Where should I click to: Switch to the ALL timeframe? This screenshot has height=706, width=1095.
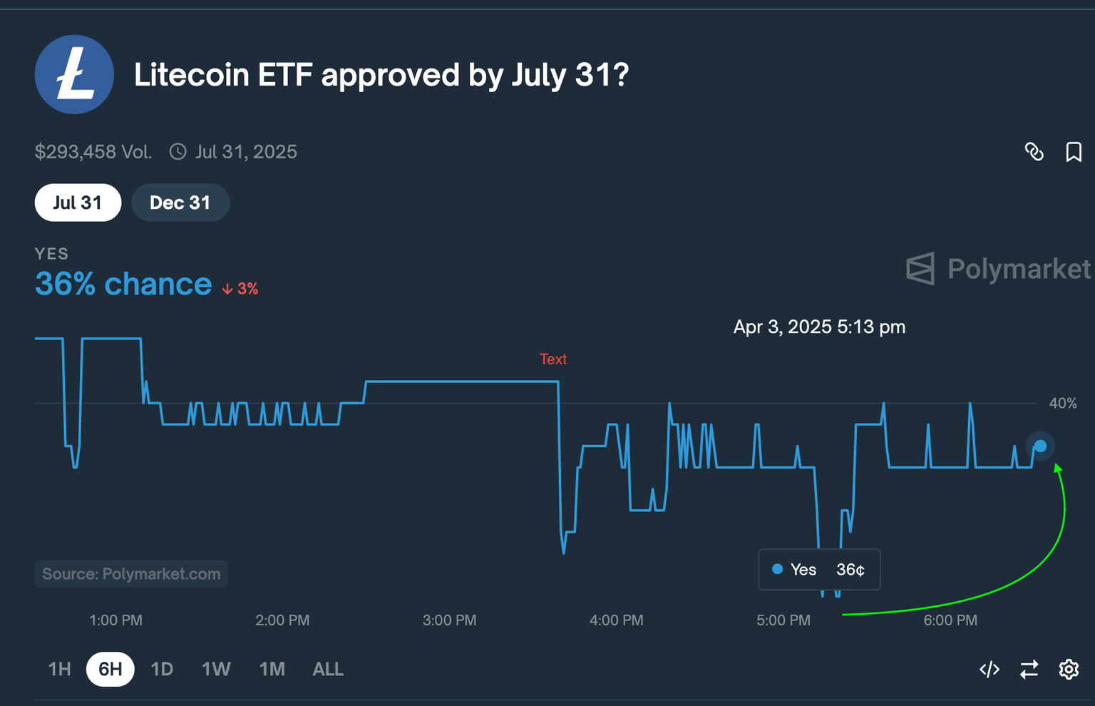click(x=328, y=669)
